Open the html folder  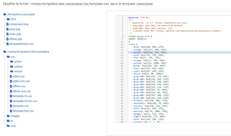click(x=13, y=19)
